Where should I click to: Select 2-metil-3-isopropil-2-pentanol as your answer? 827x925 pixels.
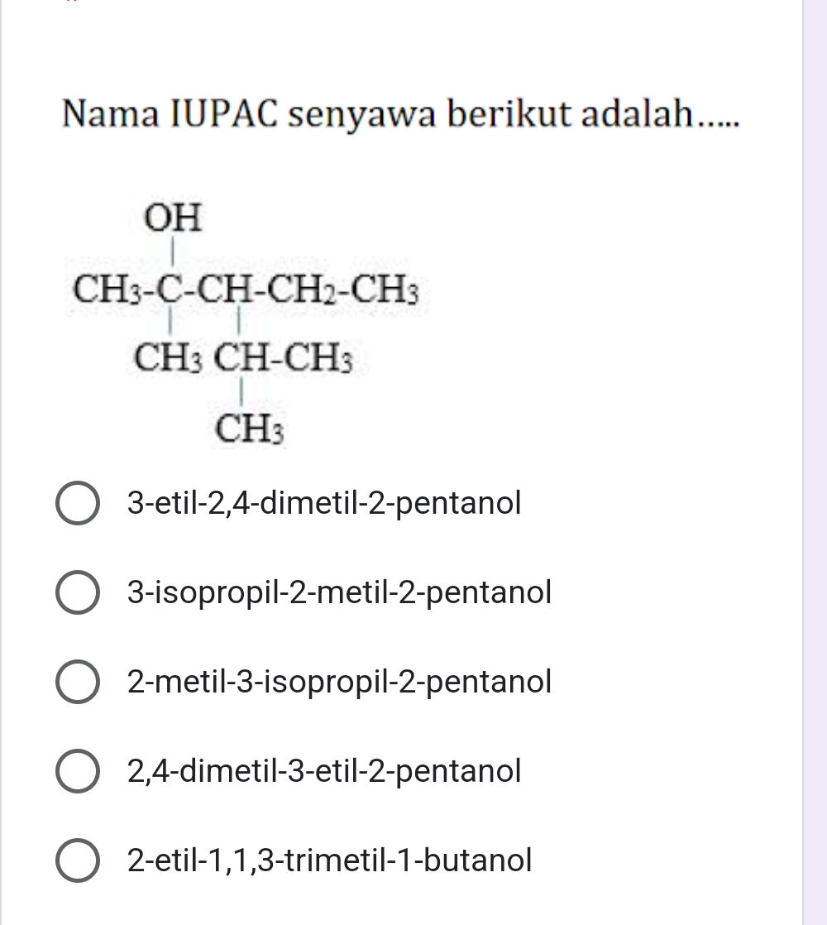pos(79,682)
